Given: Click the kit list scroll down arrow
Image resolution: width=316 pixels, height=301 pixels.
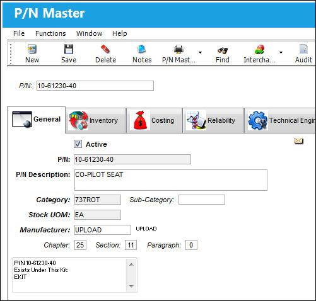Looking at the screenshot, I should [131, 286].
